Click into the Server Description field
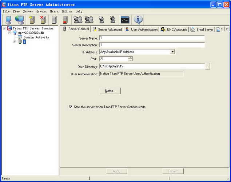This screenshot has height=182, width=231. (x=152, y=45)
